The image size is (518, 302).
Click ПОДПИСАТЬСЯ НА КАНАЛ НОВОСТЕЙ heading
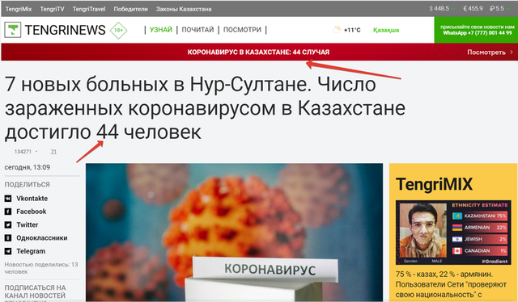click(35, 292)
